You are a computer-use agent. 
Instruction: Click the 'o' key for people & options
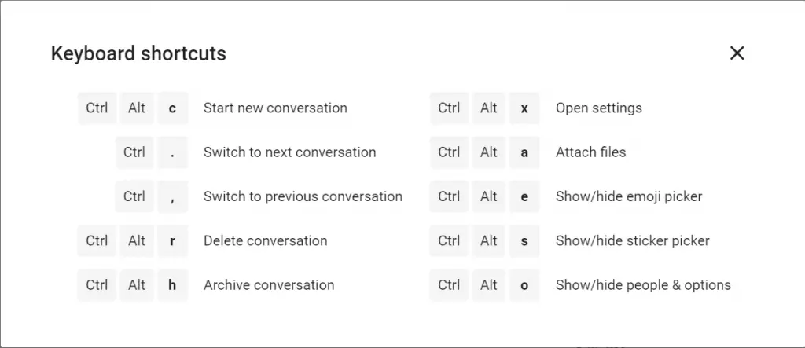pyautogui.click(x=524, y=285)
